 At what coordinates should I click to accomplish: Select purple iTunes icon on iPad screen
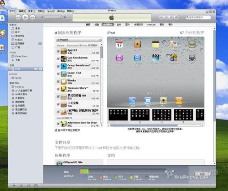(119, 58)
